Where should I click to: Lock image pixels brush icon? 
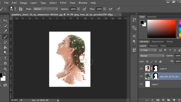[x=152, y=61]
